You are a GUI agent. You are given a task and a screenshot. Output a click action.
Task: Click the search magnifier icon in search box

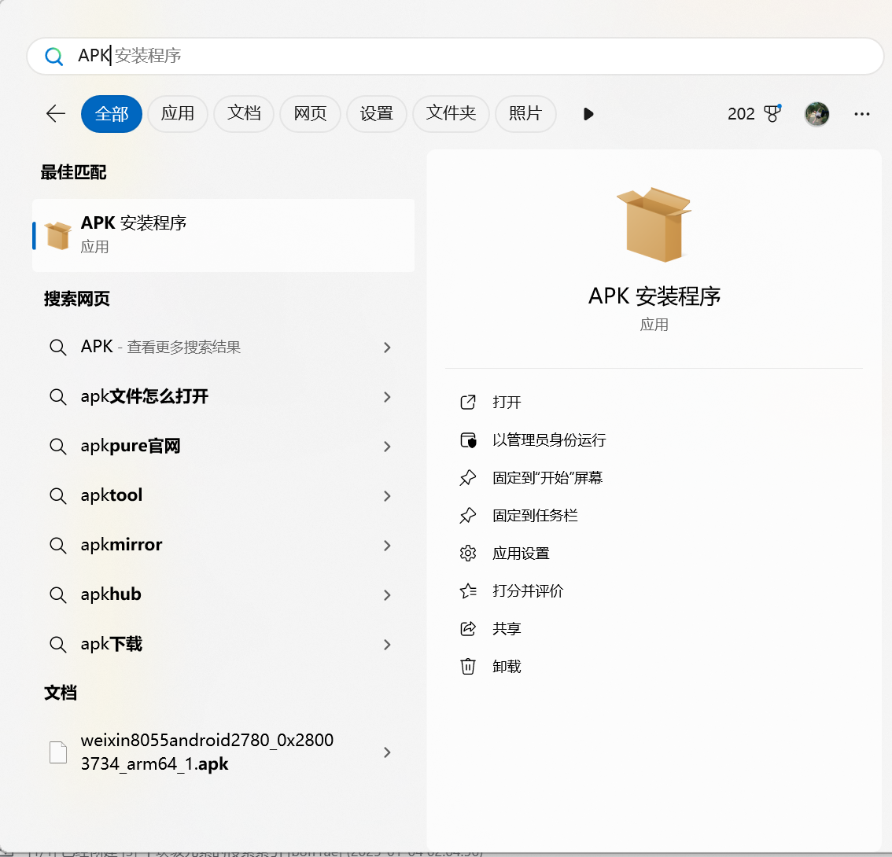pos(54,56)
